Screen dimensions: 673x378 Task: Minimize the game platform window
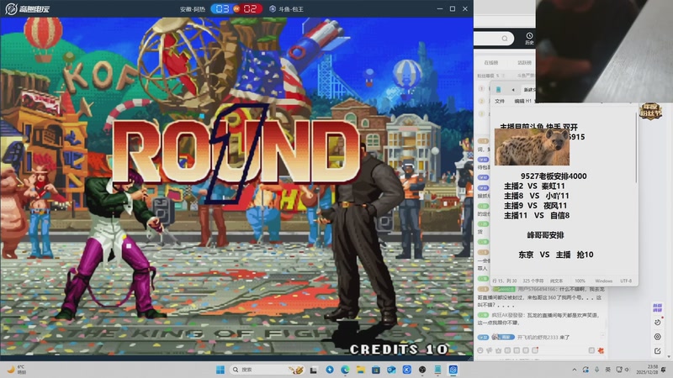(x=439, y=8)
